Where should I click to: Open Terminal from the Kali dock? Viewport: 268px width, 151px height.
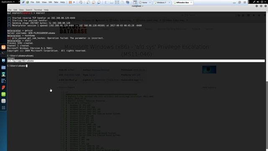(3, 54)
